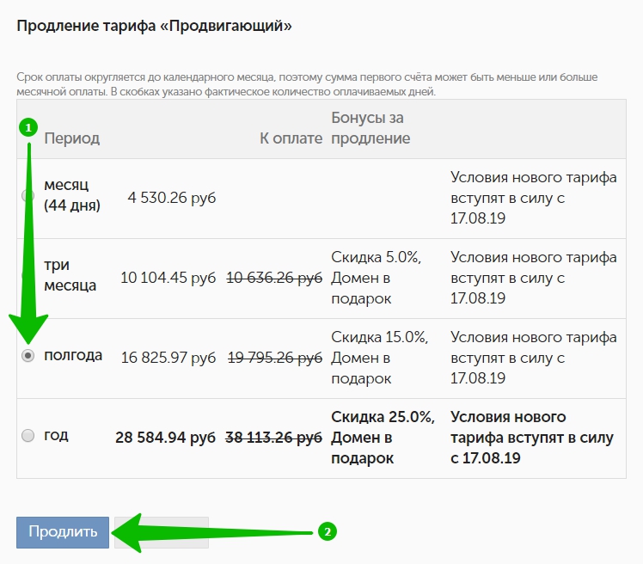Choose the «три месяца» period option
Image resolution: width=643 pixels, height=564 pixels.
click(28, 275)
